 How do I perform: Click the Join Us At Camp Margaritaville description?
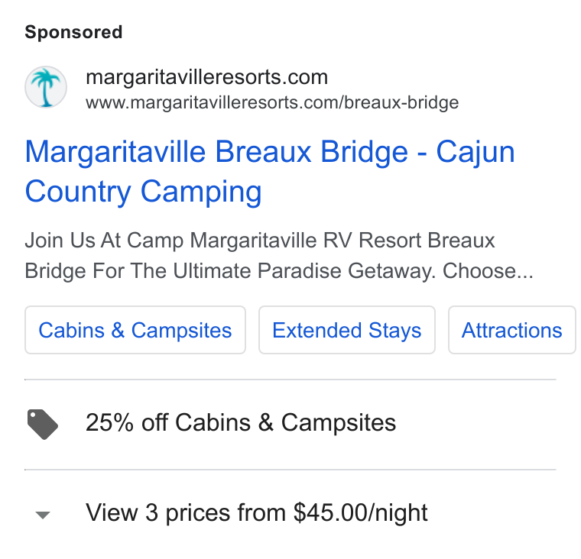pos(260,241)
